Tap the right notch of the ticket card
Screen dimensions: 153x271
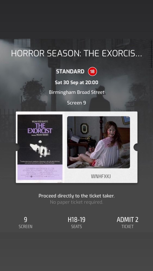click(136, 147)
